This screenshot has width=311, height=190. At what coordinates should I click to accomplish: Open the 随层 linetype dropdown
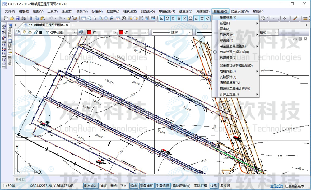coord(190,32)
